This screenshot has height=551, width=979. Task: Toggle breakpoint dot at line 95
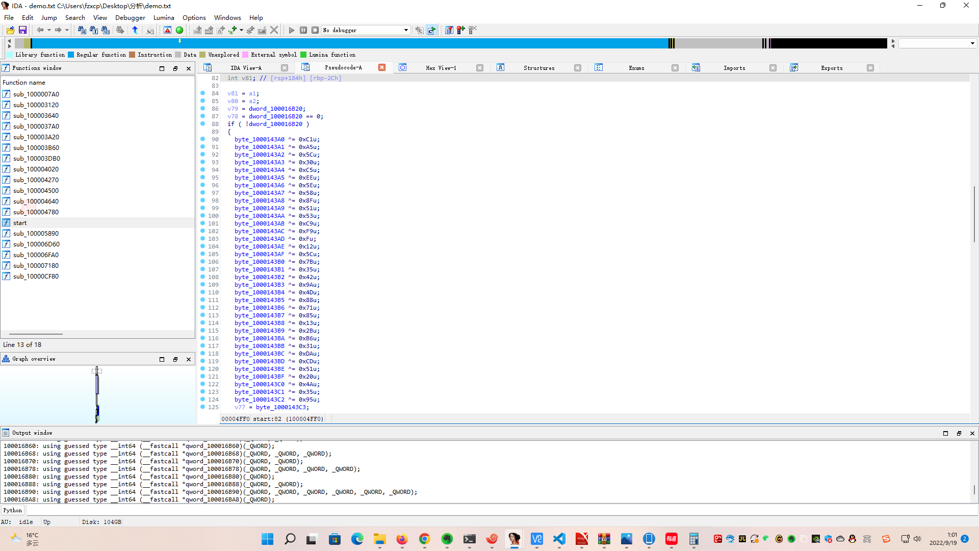[x=203, y=178]
